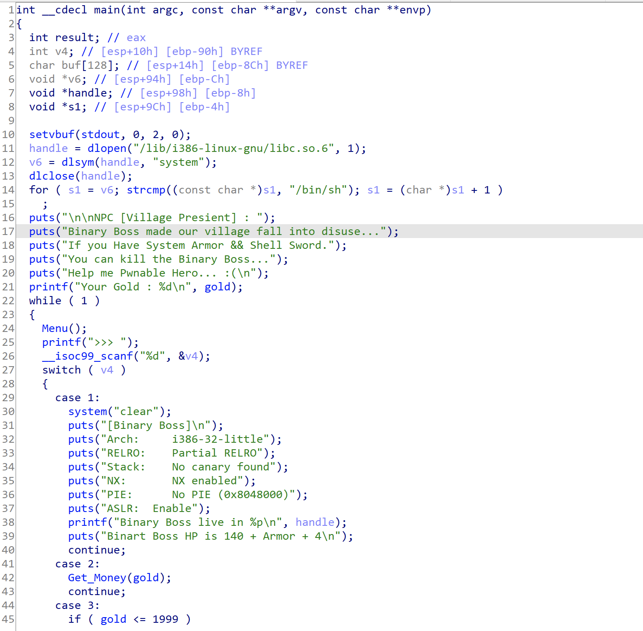
Task: Click the case 2 label
Action: point(77,563)
